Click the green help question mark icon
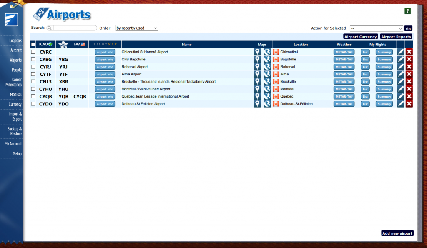 coord(407,11)
